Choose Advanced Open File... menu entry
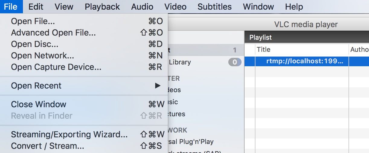This screenshot has width=369, height=153. coord(84,33)
